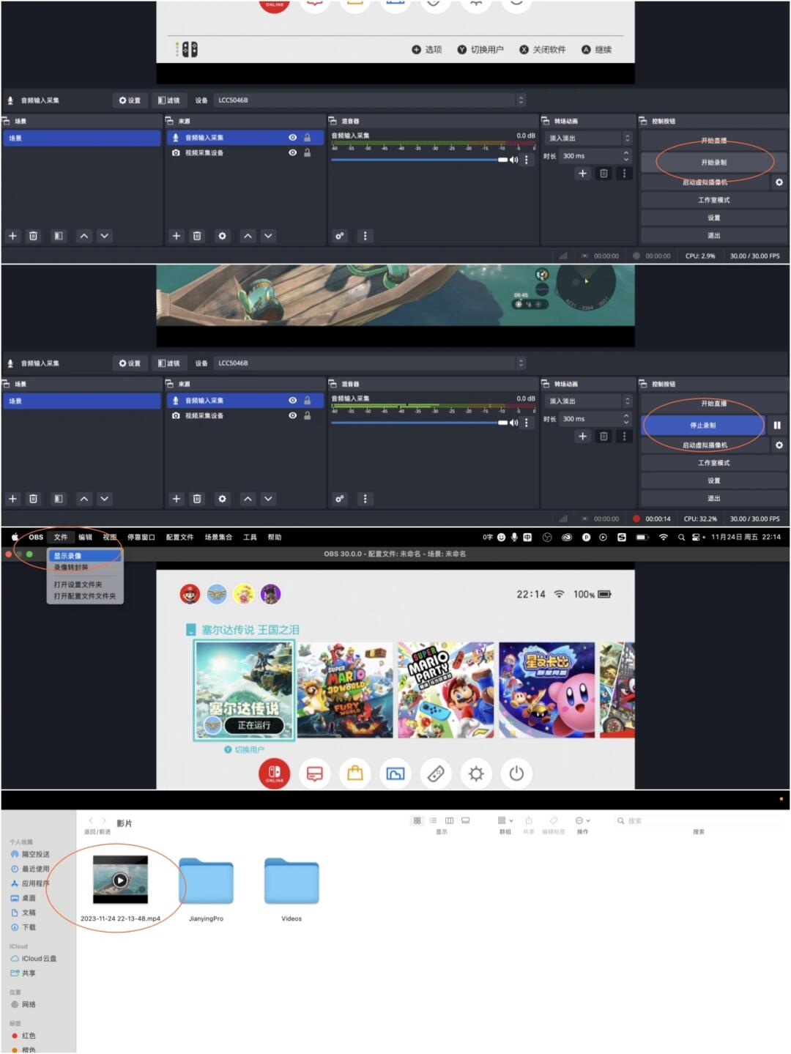The width and height of the screenshot is (791, 1054).
Task: Open the Album icon on the Switch home
Action: [395, 773]
